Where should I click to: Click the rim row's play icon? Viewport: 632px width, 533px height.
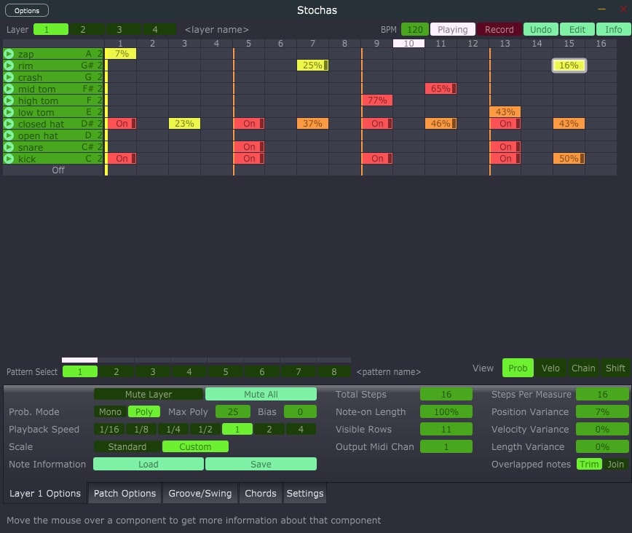7,65
